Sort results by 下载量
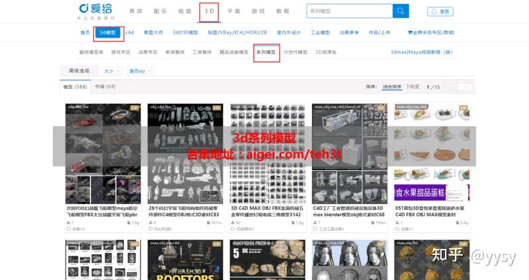529x280 pixels. tap(412, 87)
